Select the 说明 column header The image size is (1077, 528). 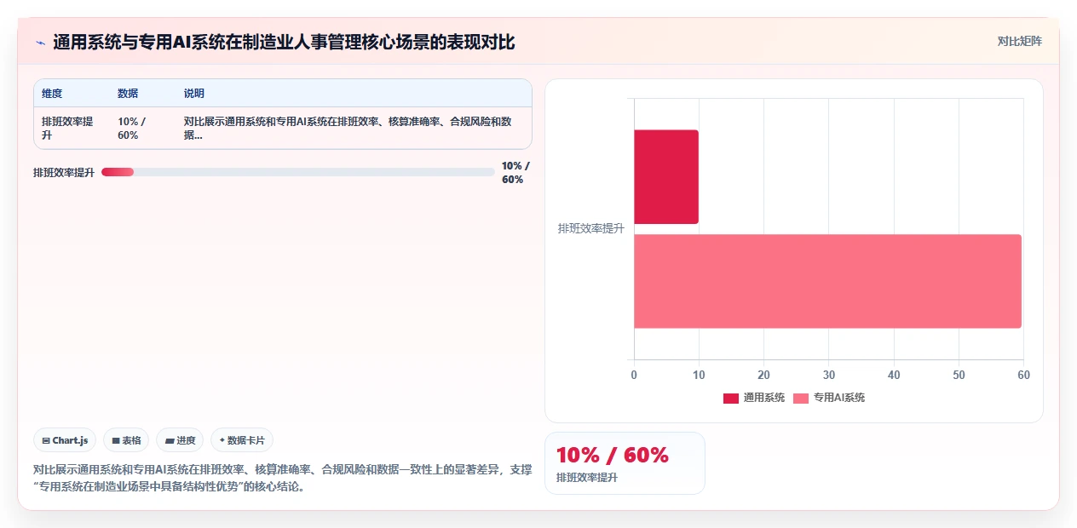pos(194,94)
